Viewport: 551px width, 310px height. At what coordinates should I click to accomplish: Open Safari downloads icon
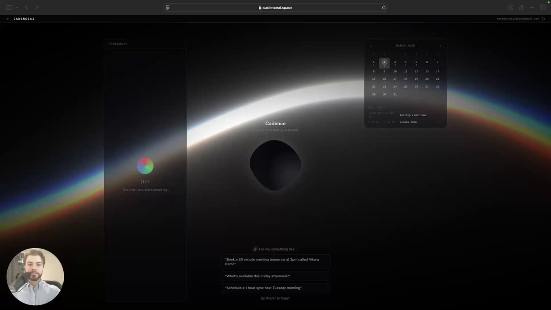click(x=511, y=7)
